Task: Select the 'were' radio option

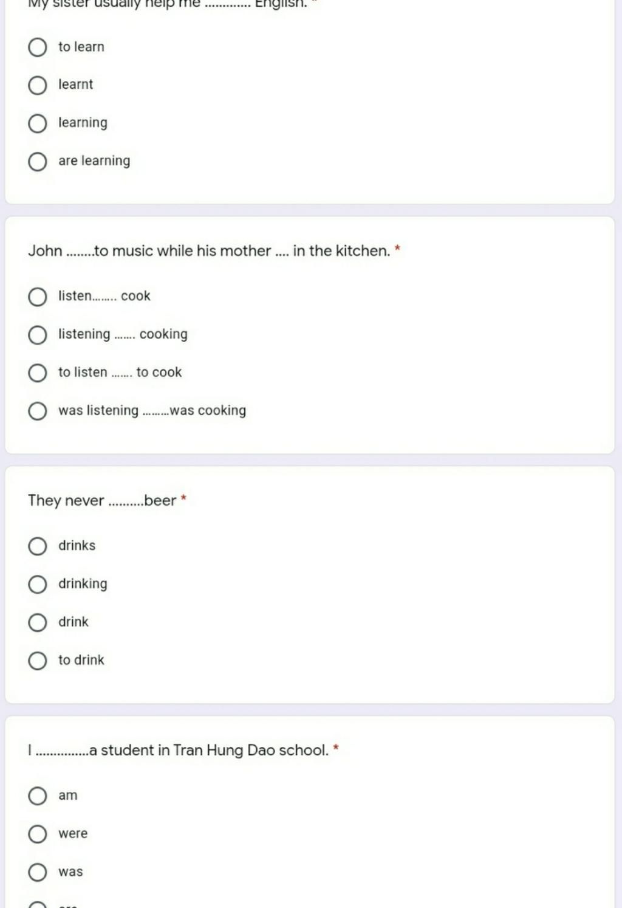Action: 38,834
